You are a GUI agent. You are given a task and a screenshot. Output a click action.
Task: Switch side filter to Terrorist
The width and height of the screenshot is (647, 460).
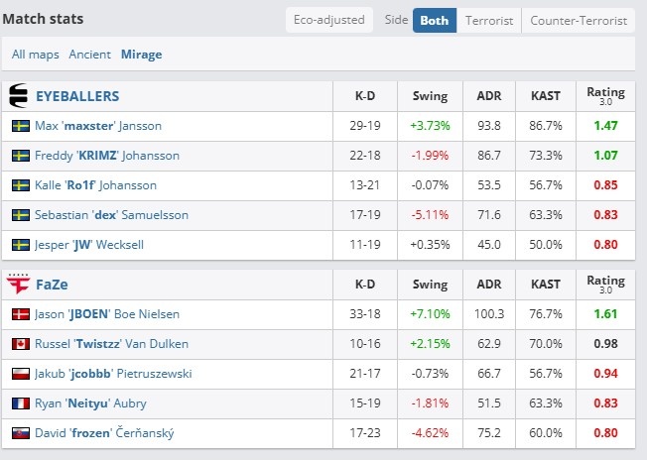pos(489,20)
